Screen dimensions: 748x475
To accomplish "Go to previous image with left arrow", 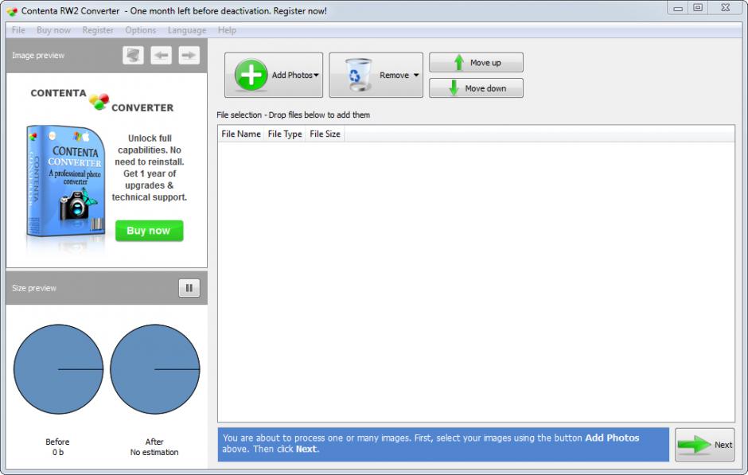I will 162,56.
